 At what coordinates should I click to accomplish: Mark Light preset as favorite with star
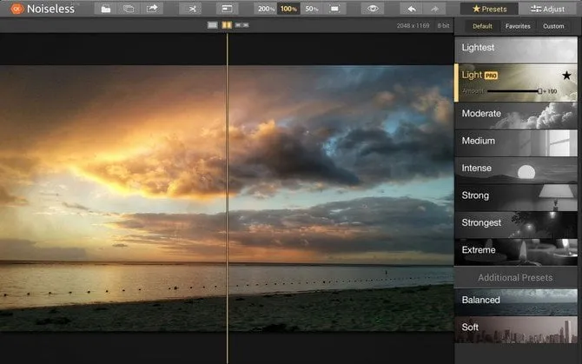click(566, 76)
